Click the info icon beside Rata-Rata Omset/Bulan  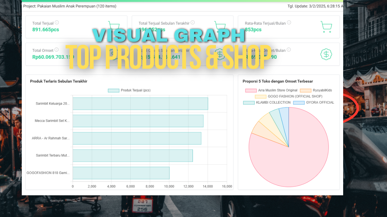(x=288, y=50)
